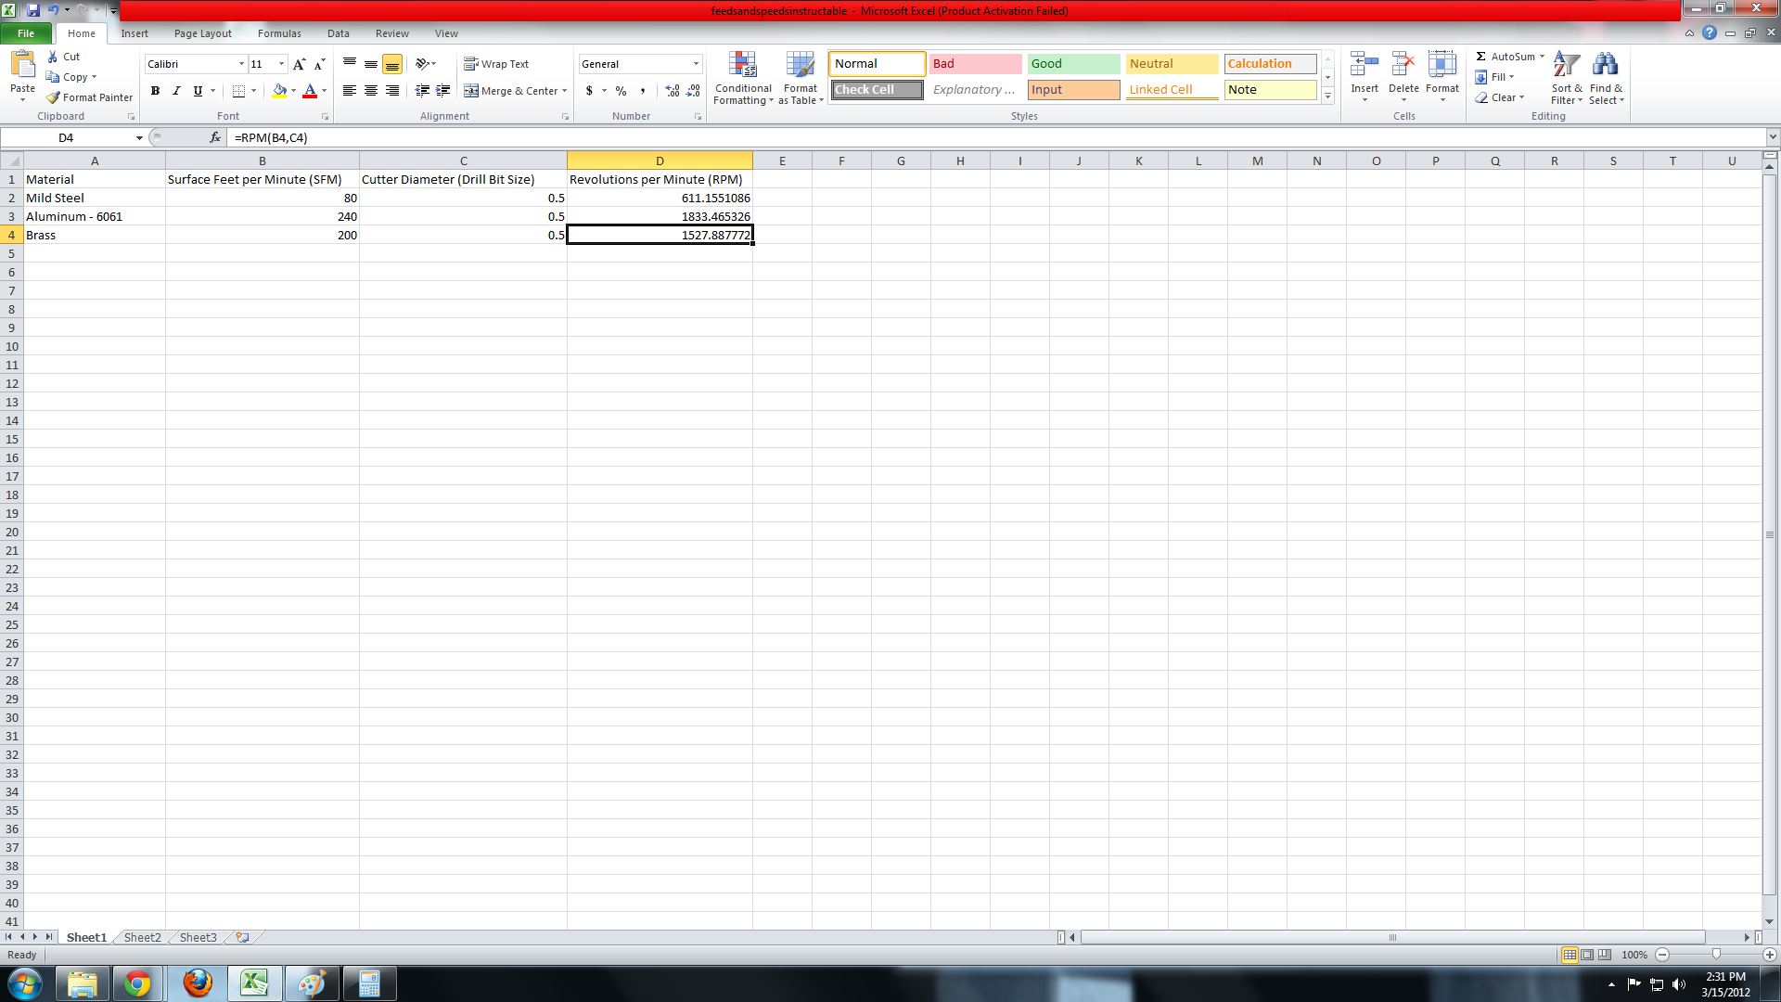The image size is (1781, 1002).
Task: Expand the Name Box dropdown arrow
Action: click(x=139, y=137)
